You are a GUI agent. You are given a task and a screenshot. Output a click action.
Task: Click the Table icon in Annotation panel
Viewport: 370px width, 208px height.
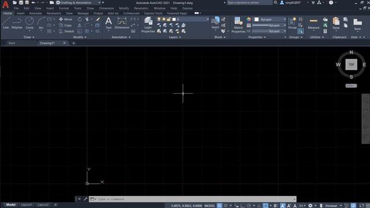pos(133,31)
